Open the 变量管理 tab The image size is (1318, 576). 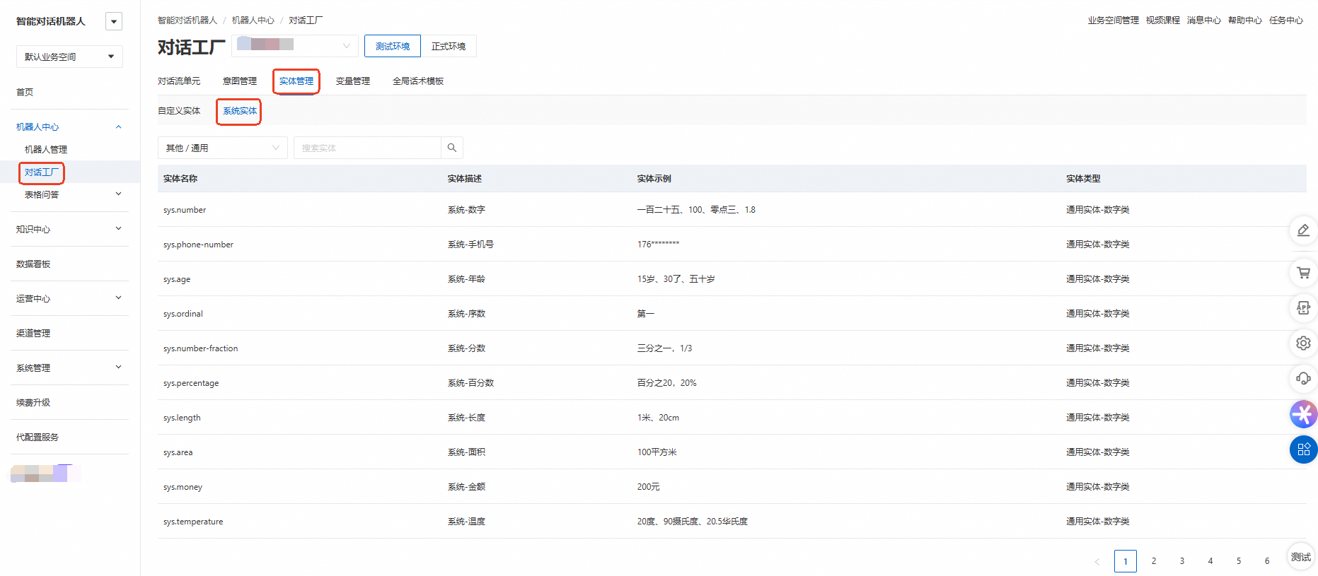pyautogui.click(x=353, y=81)
